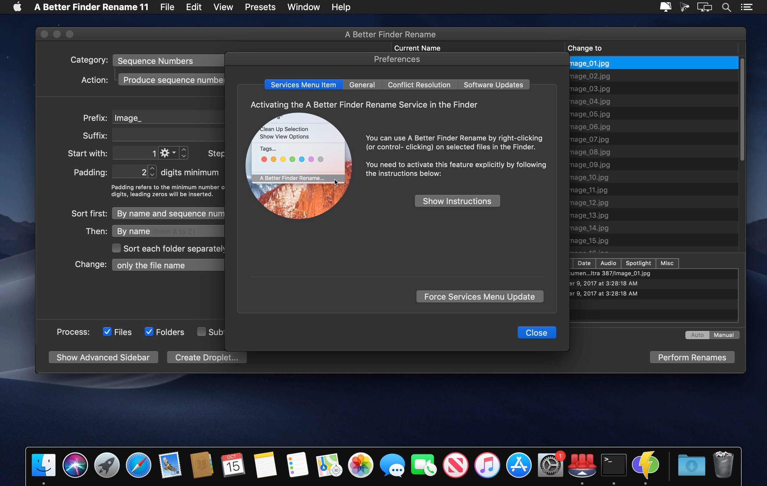This screenshot has width=767, height=486.
Task: Click the Terminal icon in Dock
Action: coord(613,464)
